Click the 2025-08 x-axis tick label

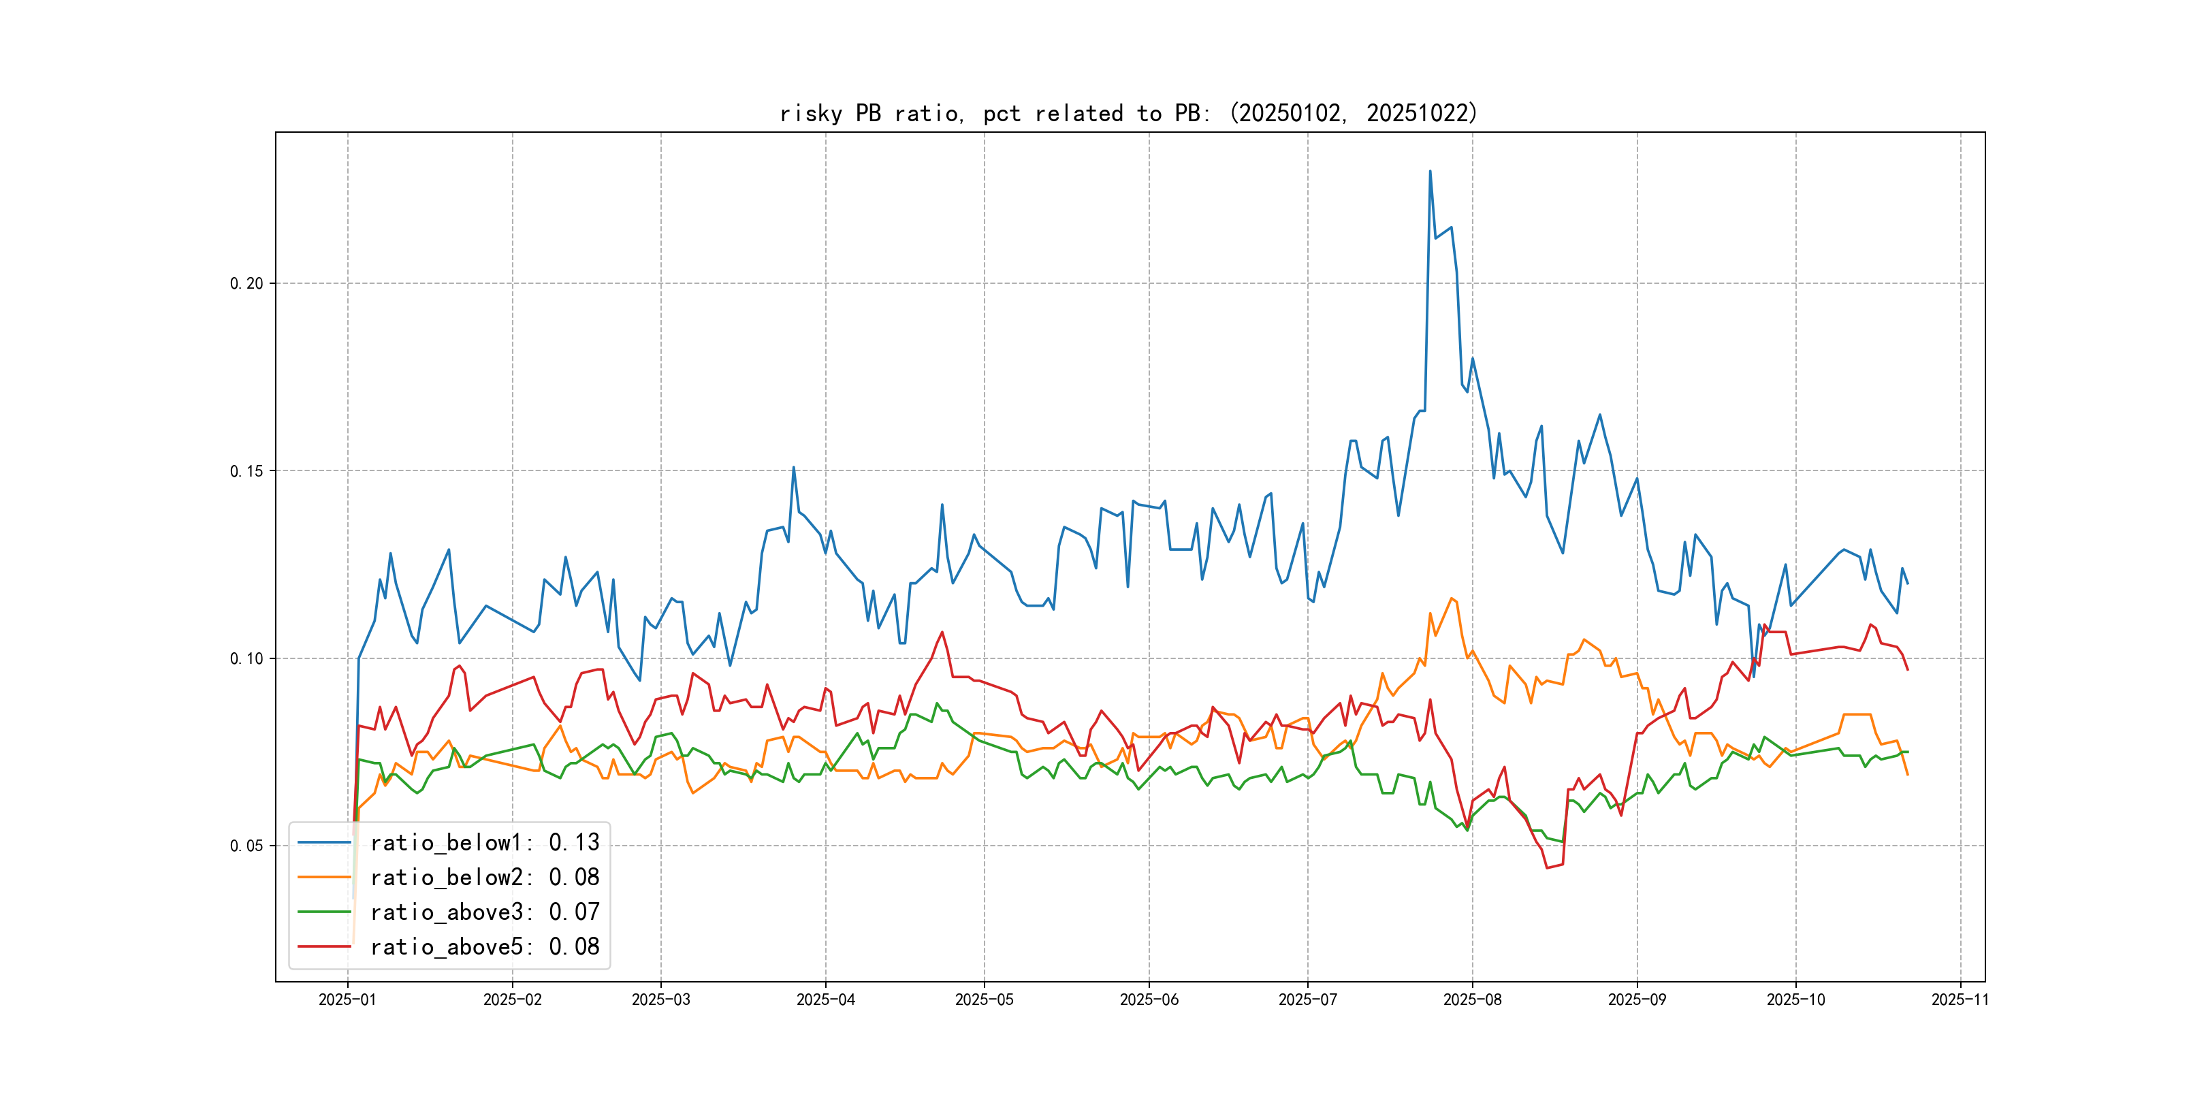(1472, 1000)
